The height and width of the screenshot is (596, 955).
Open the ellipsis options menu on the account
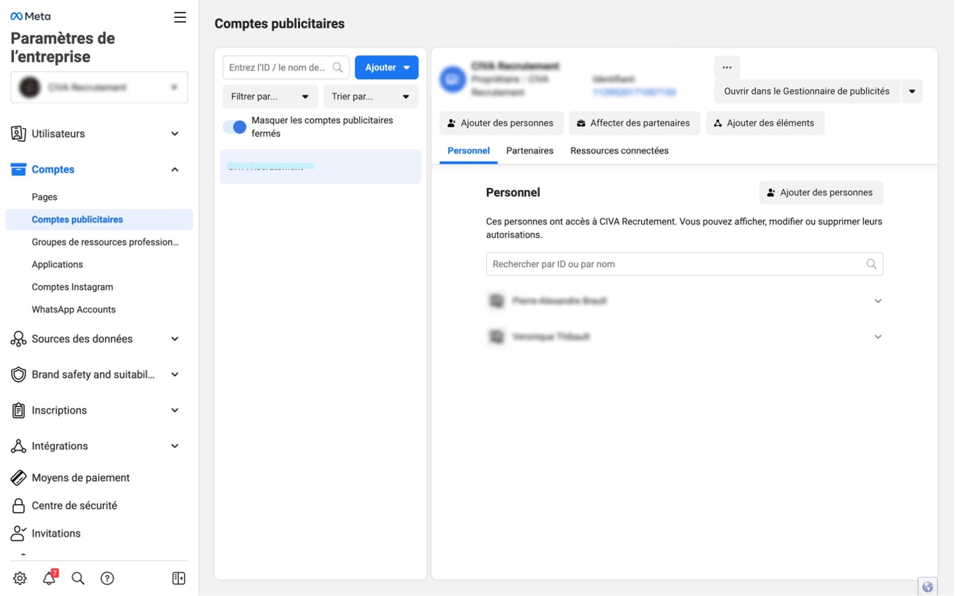coord(727,67)
